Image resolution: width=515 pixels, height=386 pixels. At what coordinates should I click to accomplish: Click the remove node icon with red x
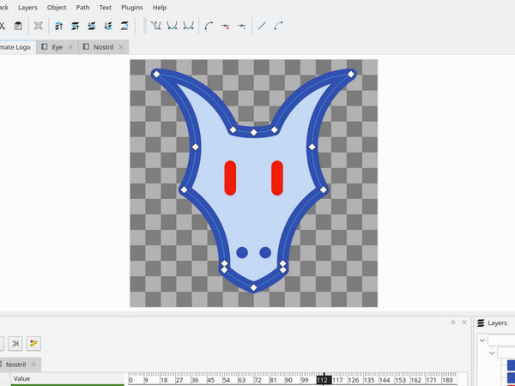point(225,26)
